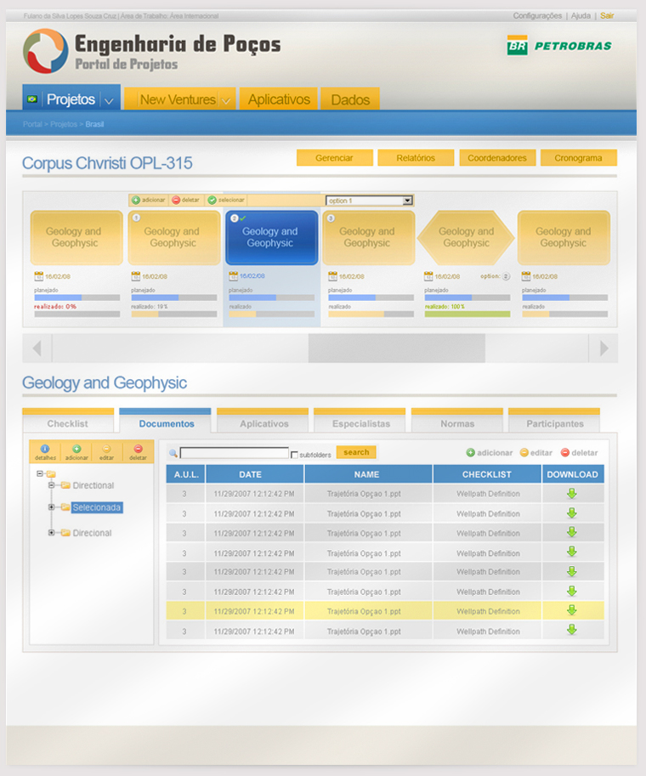Collapse the root folder tree node

click(40, 473)
